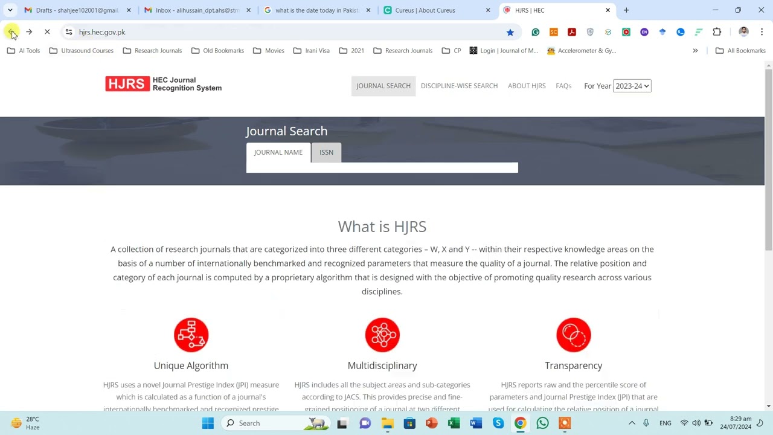The image size is (773, 435).
Task: Click the journal name search field
Action: (x=382, y=167)
